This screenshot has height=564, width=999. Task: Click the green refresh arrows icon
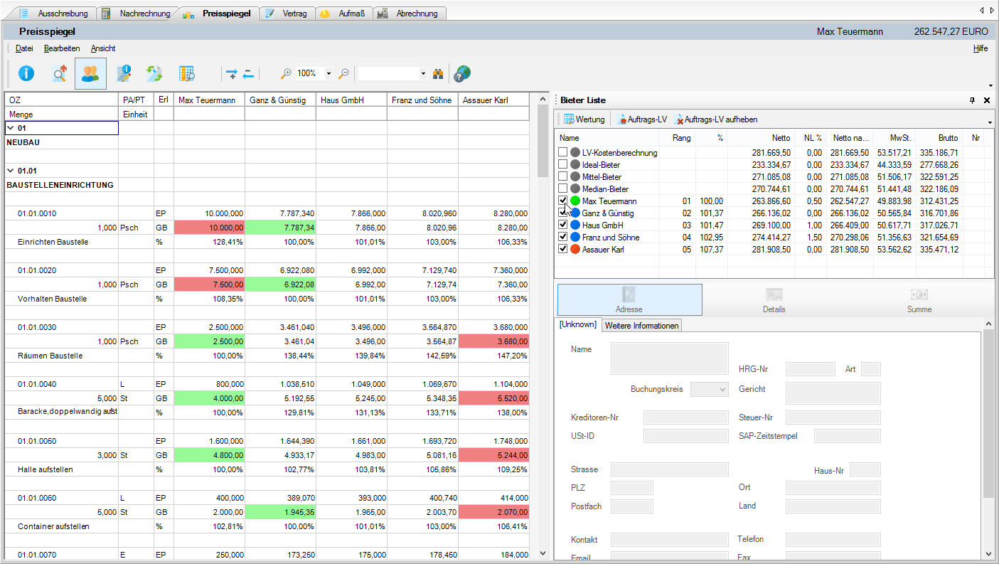[x=154, y=73]
